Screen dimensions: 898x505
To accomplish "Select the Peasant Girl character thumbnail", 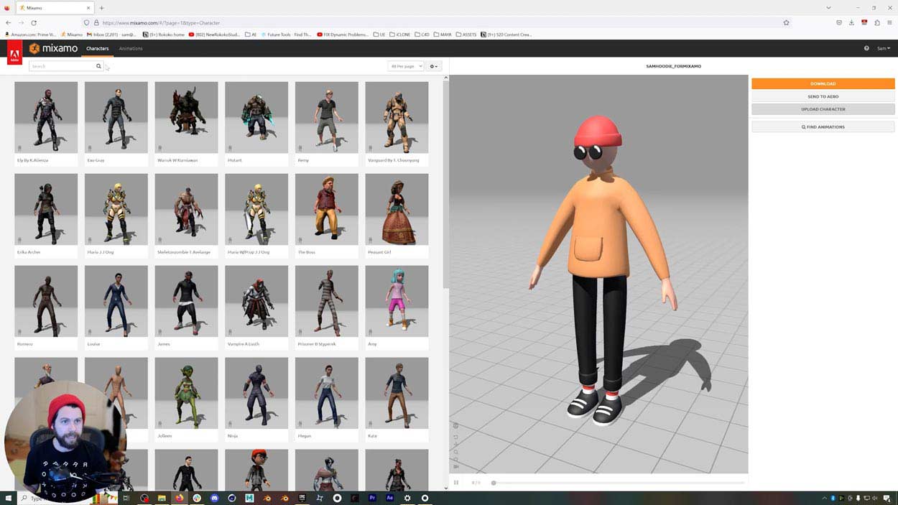I will point(397,209).
